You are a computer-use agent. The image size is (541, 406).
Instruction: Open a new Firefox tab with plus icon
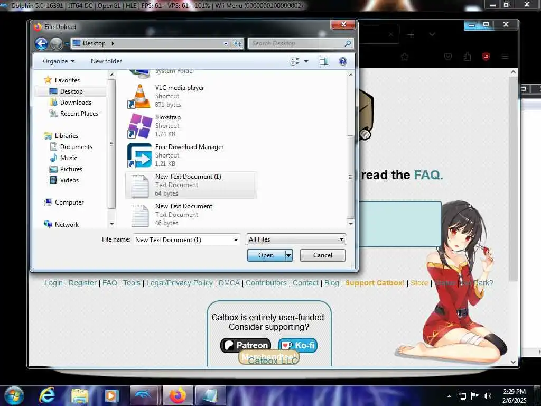[411, 35]
